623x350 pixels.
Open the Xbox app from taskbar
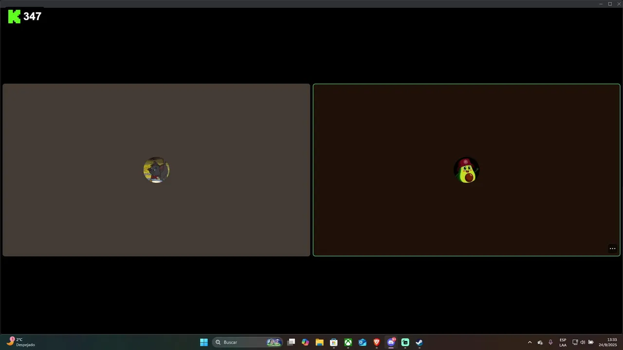click(348, 342)
